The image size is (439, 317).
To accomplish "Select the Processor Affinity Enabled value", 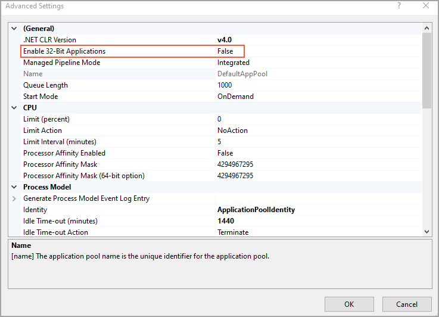I will (225, 153).
